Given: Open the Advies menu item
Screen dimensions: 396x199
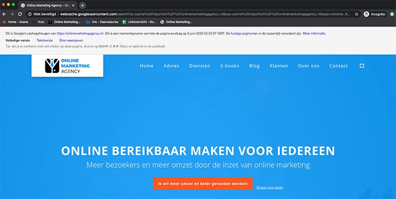Looking at the screenshot, I should (171, 66).
